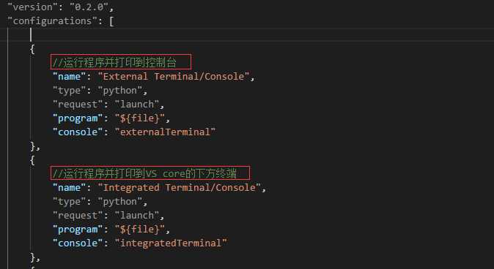Select the "External Terminal/Console" name value
This screenshot has width=494, height=269.
[x=174, y=76]
